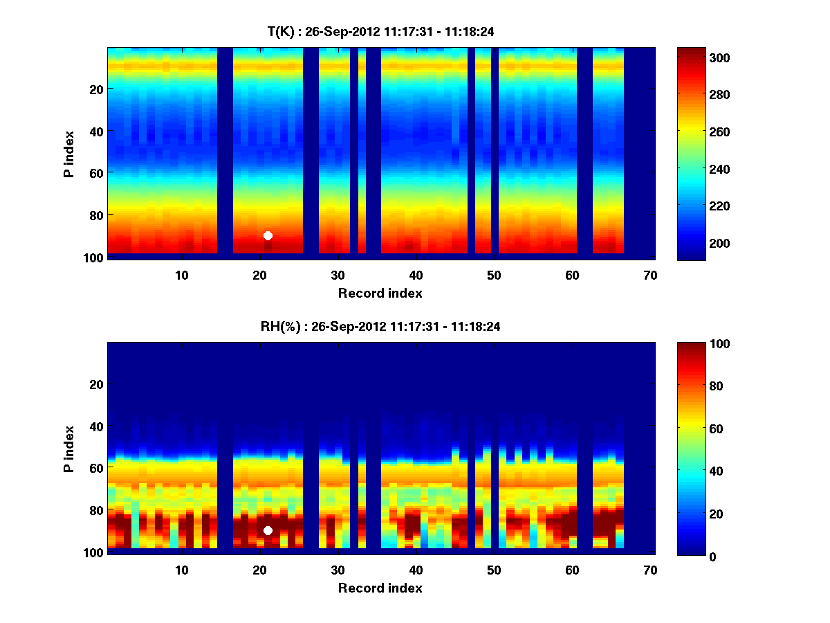
Task: Select the RH(%) plot title text
Action: coord(380,327)
